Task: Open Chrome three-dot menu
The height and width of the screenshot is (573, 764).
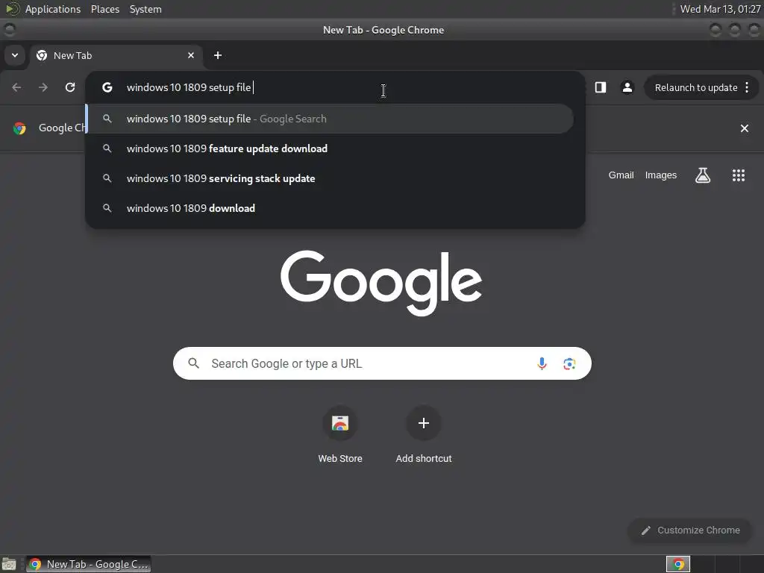Action: click(x=747, y=88)
